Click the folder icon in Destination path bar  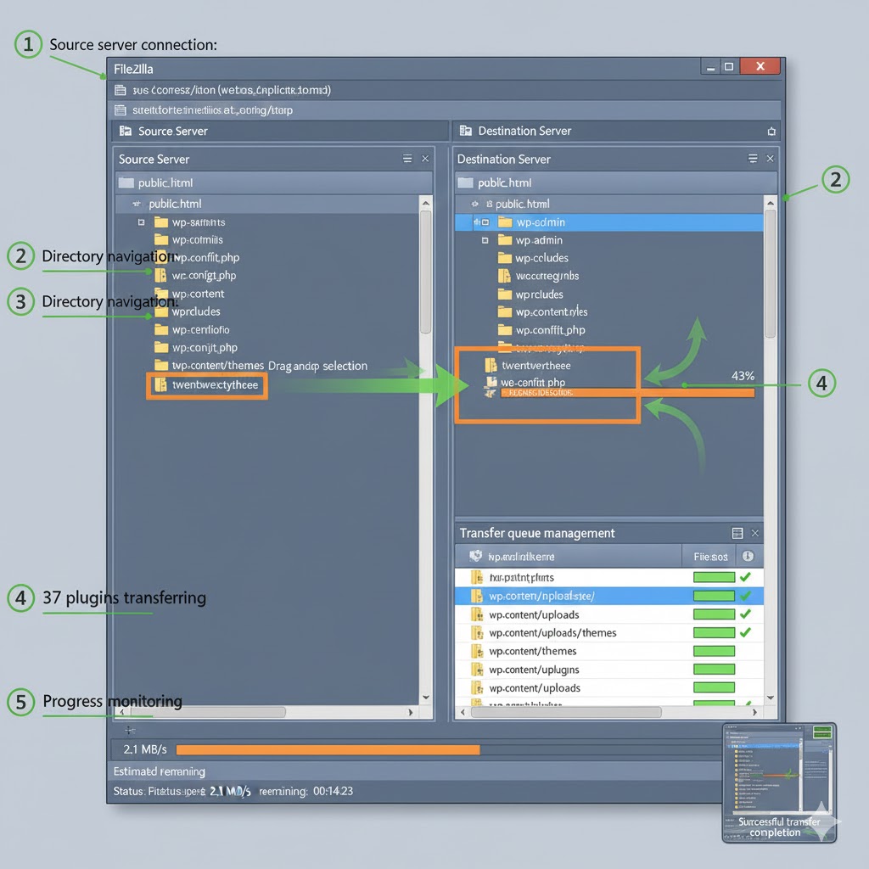466,182
